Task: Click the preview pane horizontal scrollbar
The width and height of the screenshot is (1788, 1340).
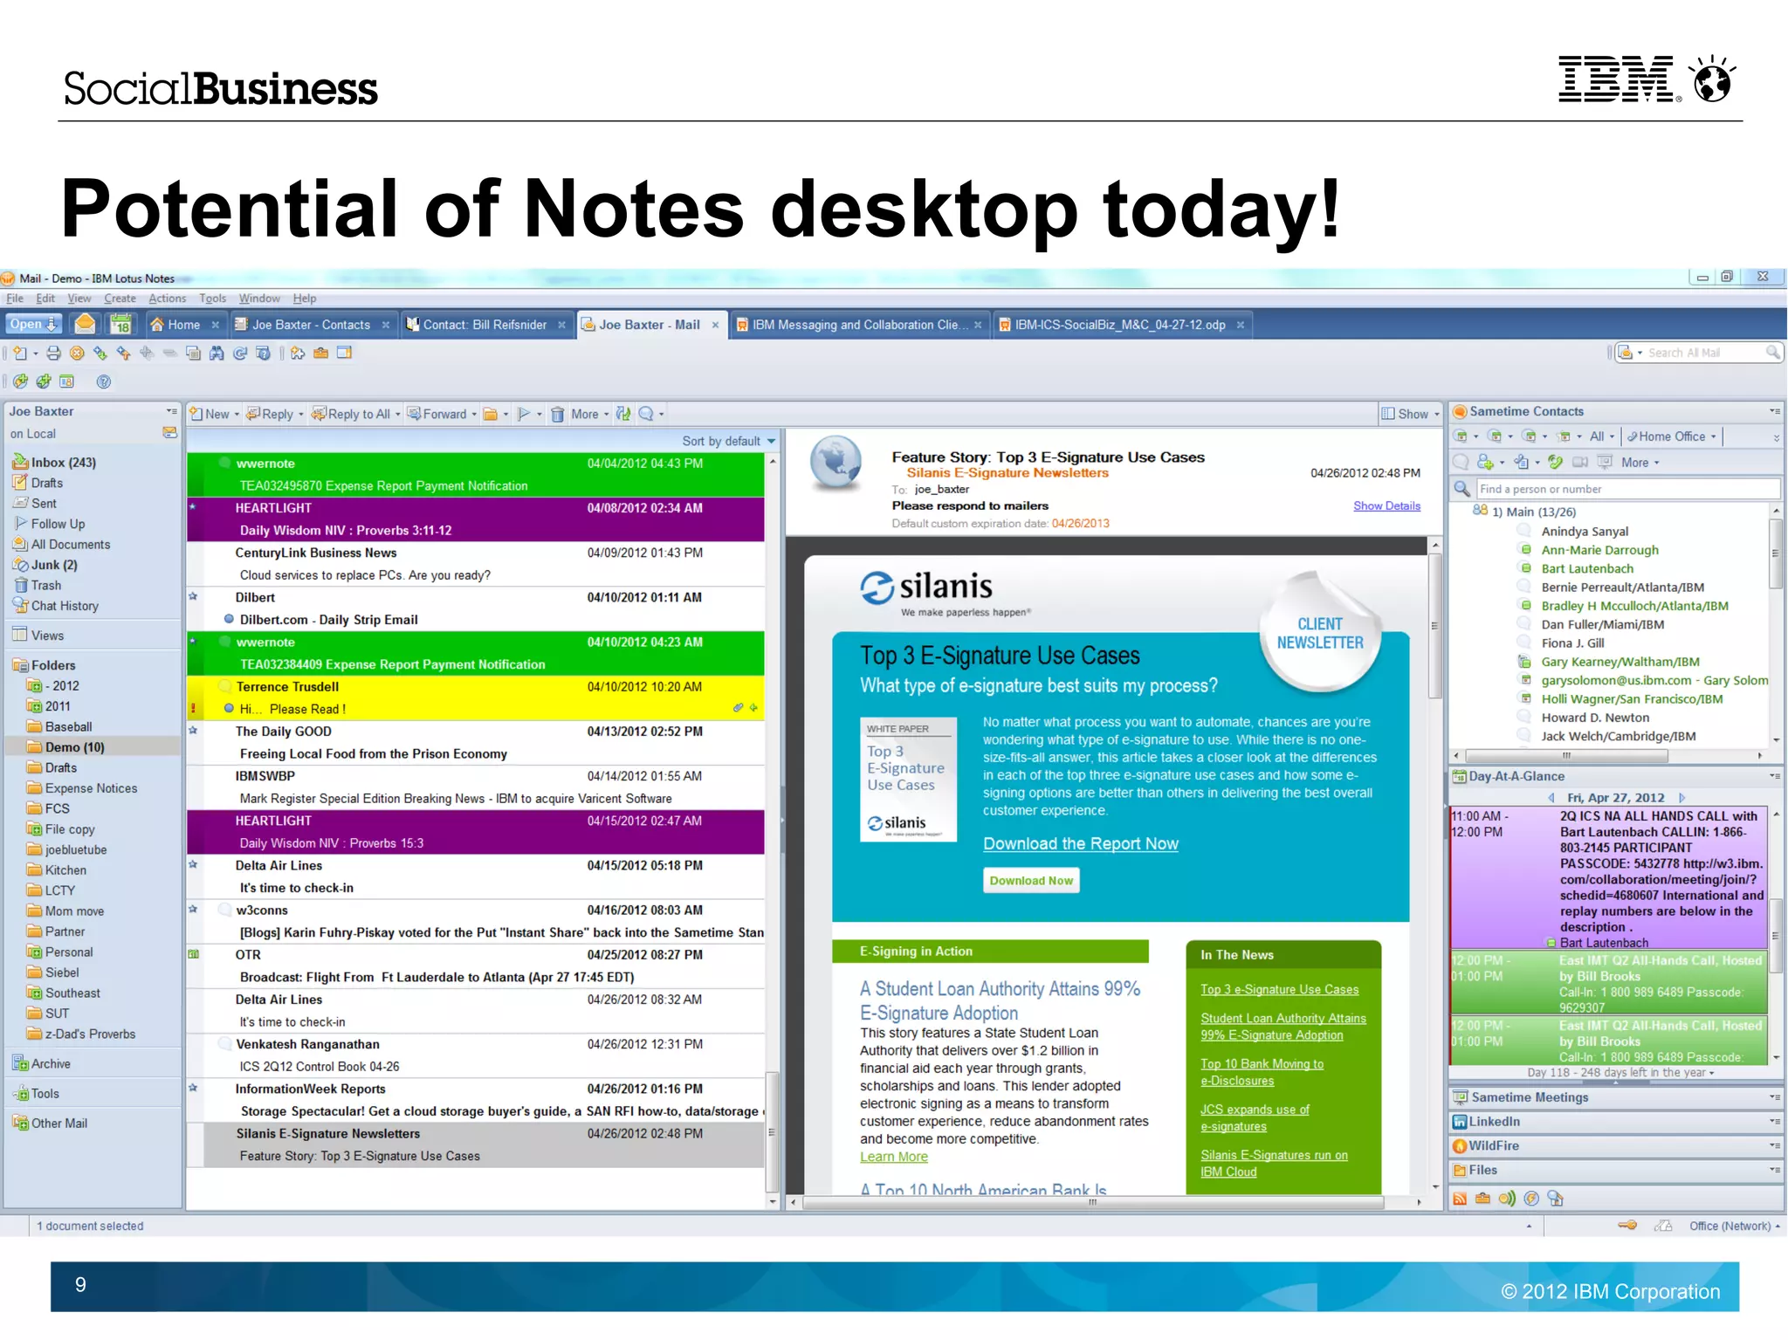Action: tap(1093, 1202)
